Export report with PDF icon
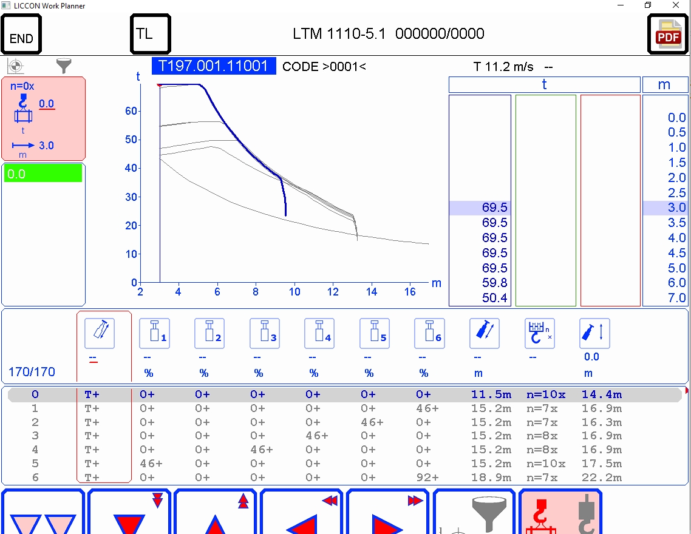Screen dimensions: 691x534 tap(668, 34)
